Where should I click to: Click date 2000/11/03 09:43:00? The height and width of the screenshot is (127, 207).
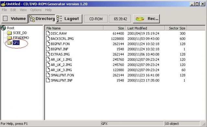point(143,39)
